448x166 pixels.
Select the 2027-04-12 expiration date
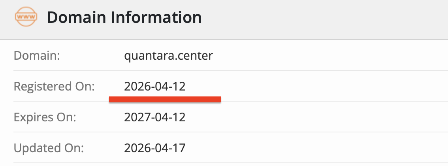click(155, 117)
